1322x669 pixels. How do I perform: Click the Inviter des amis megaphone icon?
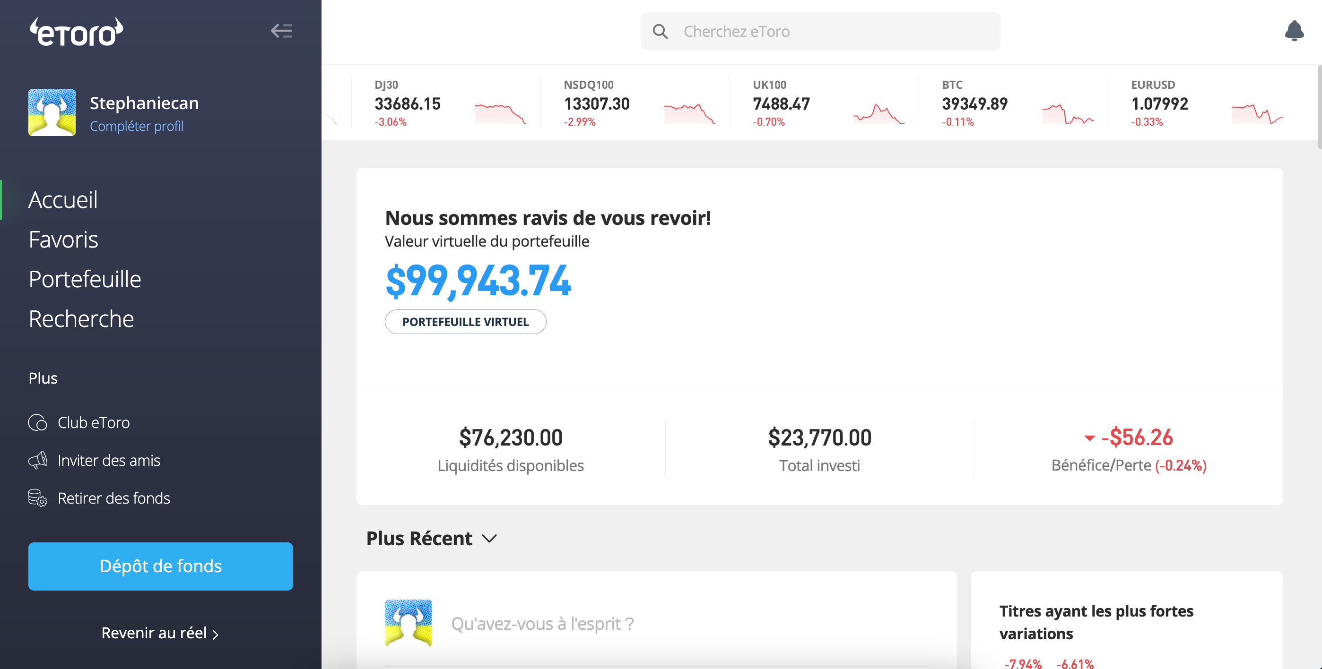click(x=37, y=460)
